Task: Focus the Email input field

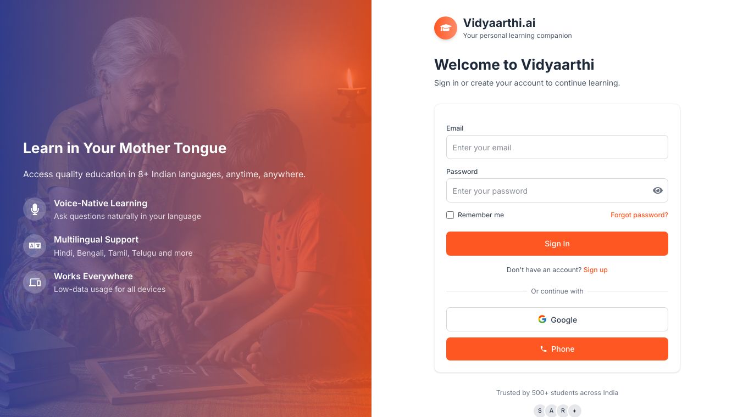Action: 557,147
